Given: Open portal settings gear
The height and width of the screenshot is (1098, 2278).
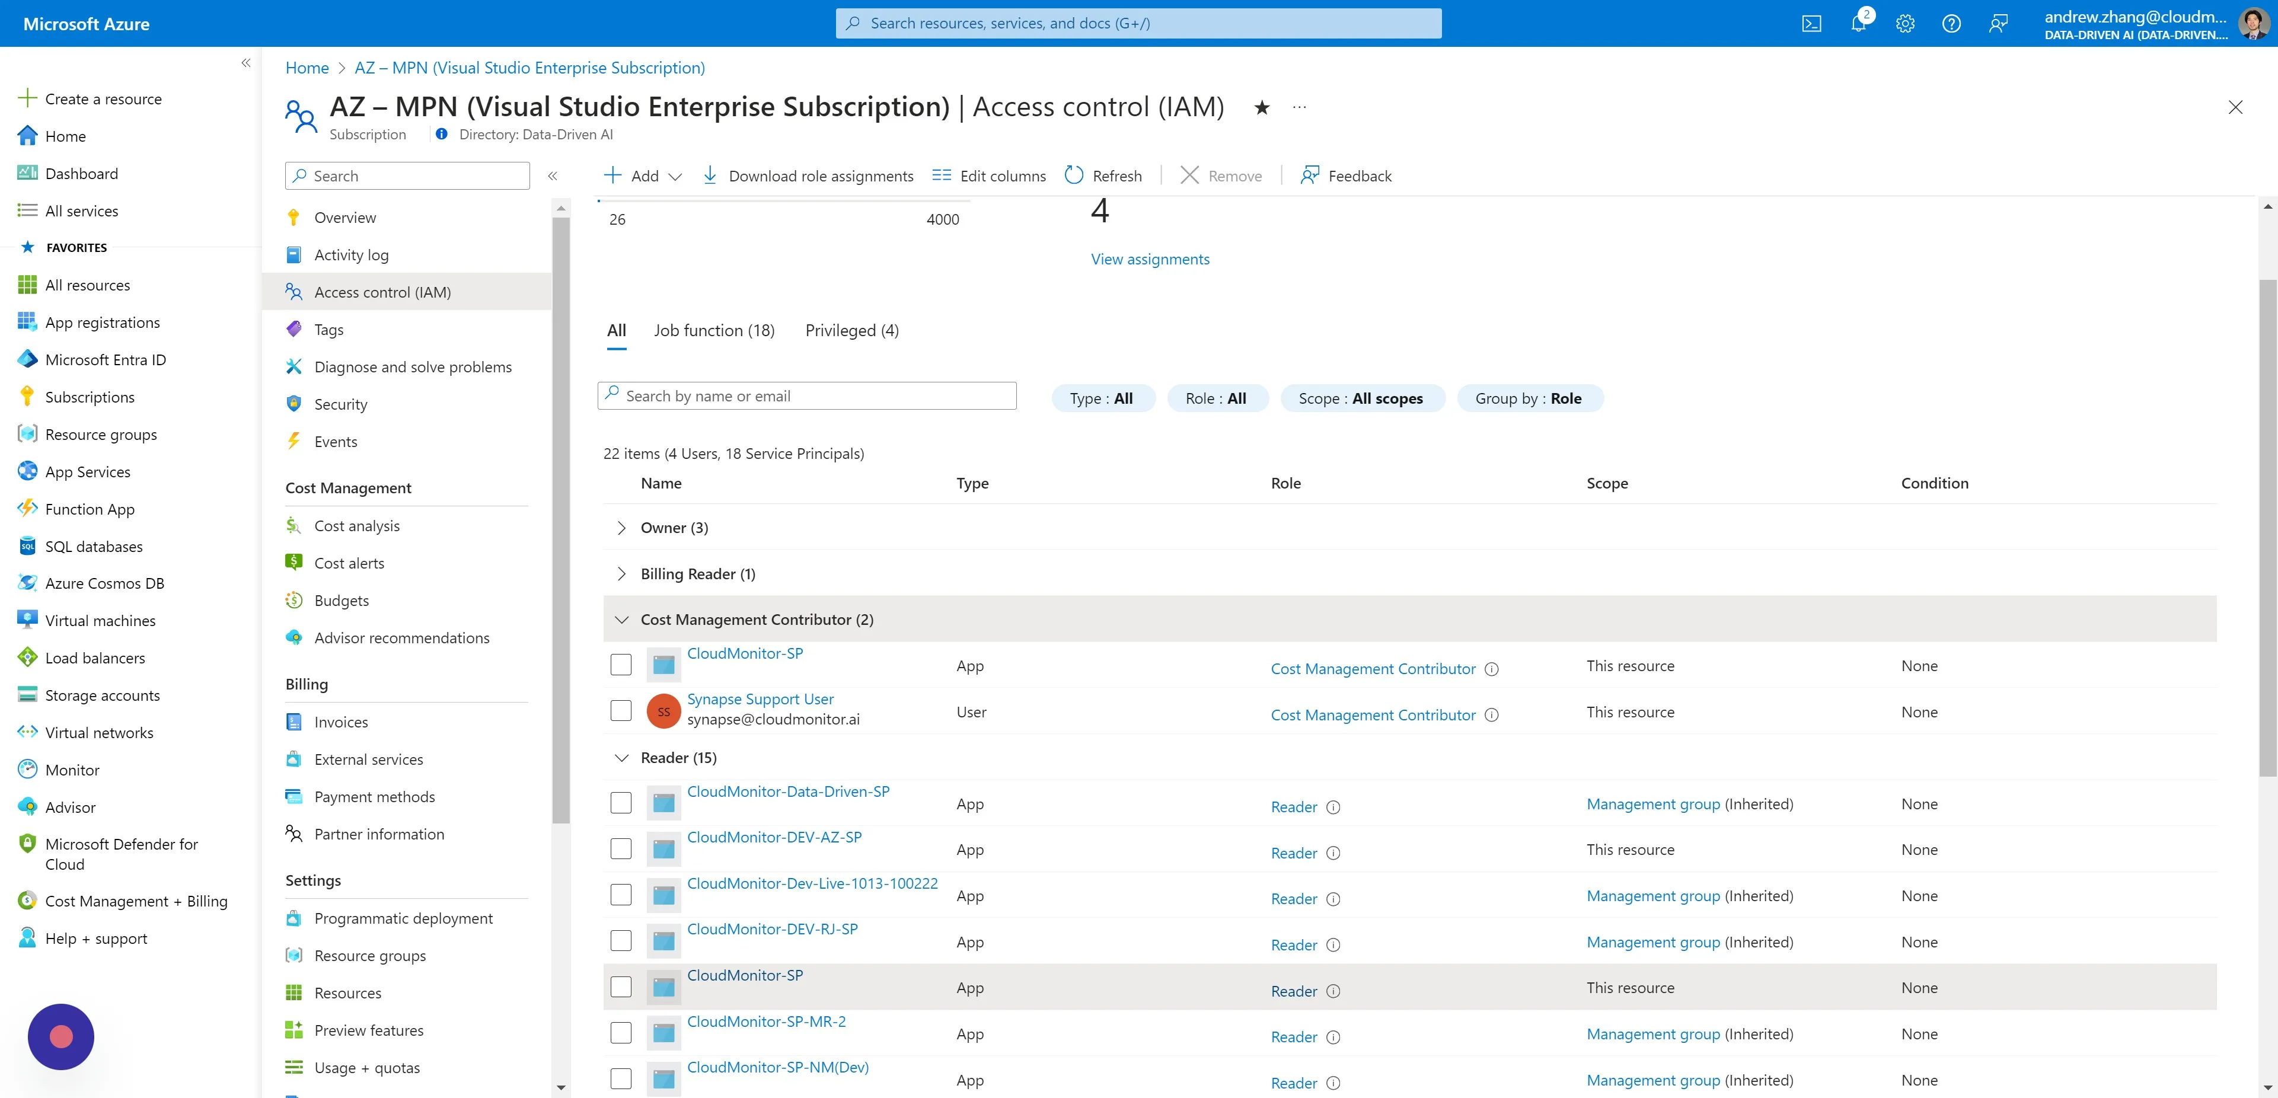Looking at the screenshot, I should 1905,24.
